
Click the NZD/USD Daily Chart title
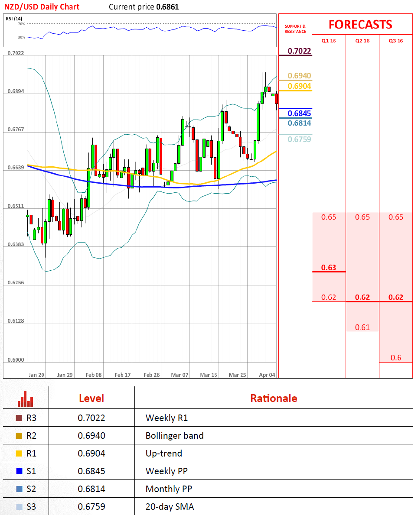pyautogui.click(x=42, y=7)
